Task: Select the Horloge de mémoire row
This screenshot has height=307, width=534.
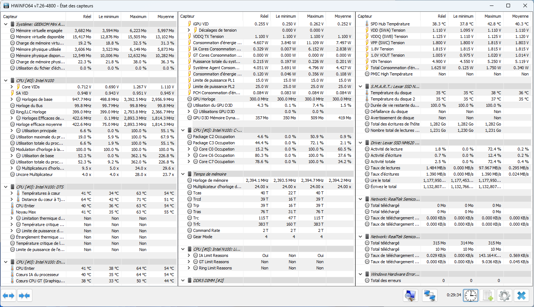Action: pos(266,180)
